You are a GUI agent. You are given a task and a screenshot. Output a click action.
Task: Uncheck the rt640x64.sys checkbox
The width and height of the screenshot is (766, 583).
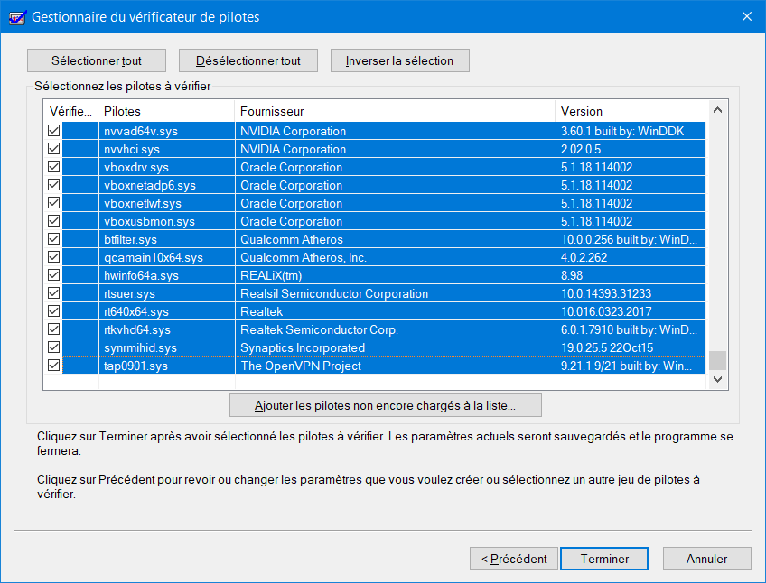[53, 311]
